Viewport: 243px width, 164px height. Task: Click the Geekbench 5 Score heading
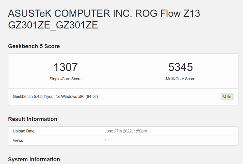pyautogui.click(x=34, y=46)
